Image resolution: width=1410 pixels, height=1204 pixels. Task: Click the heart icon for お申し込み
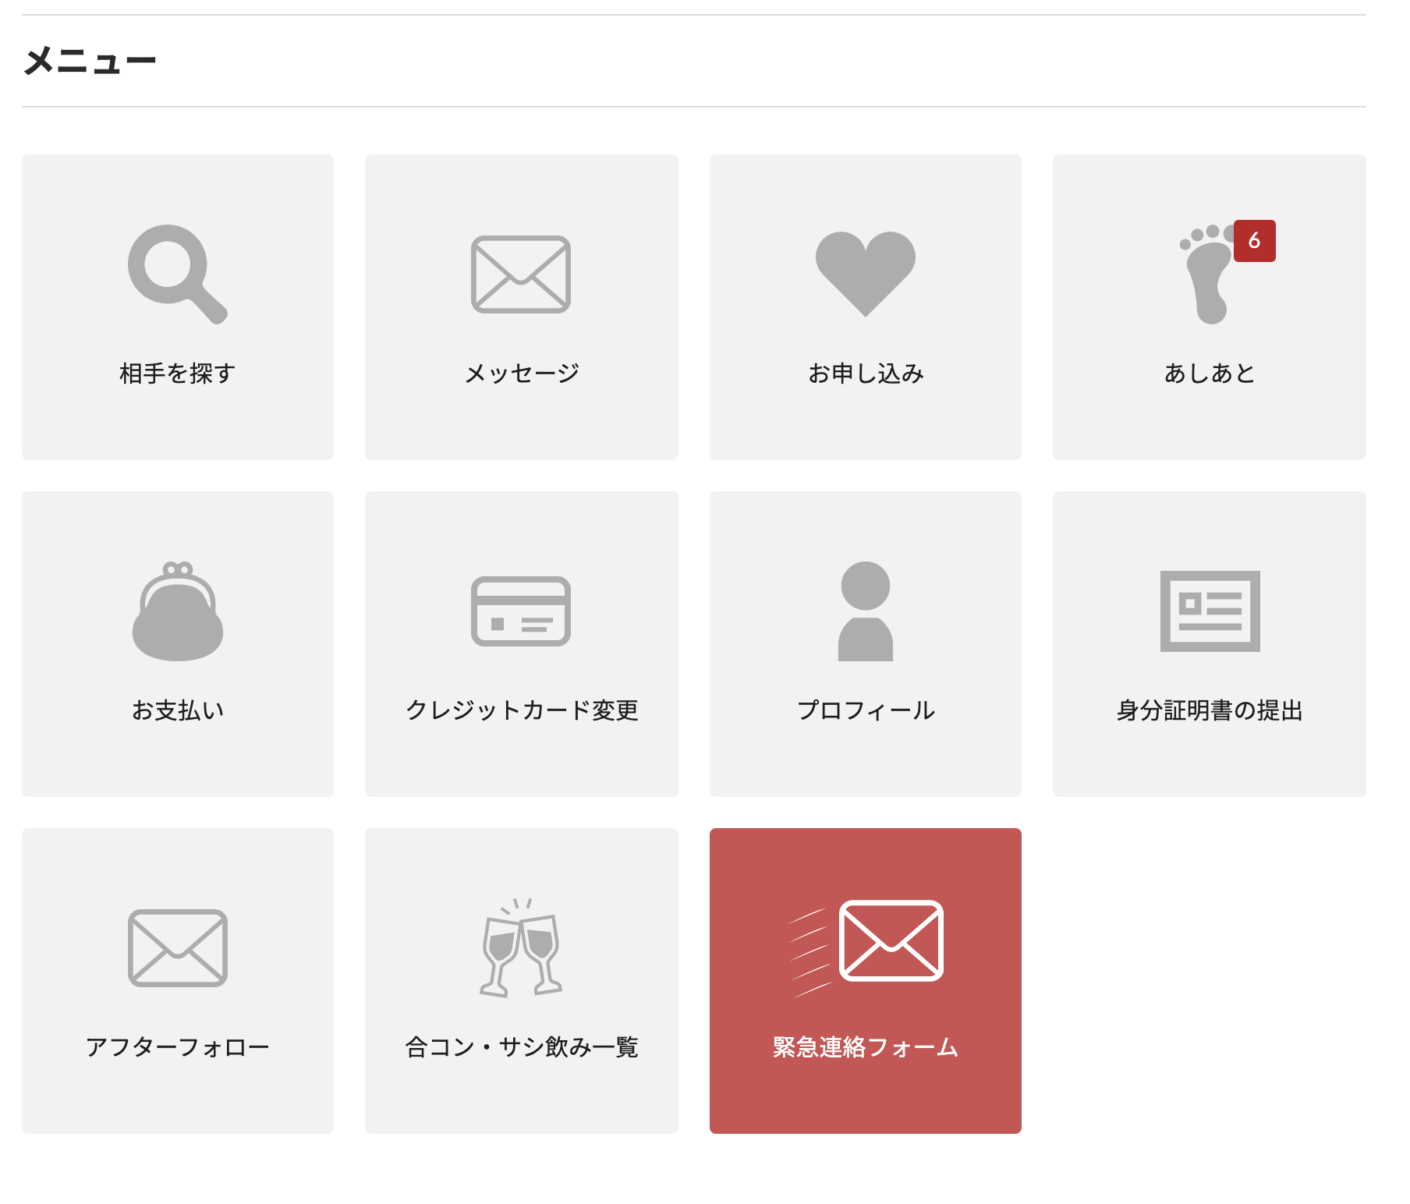pyautogui.click(x=866, y=274)
